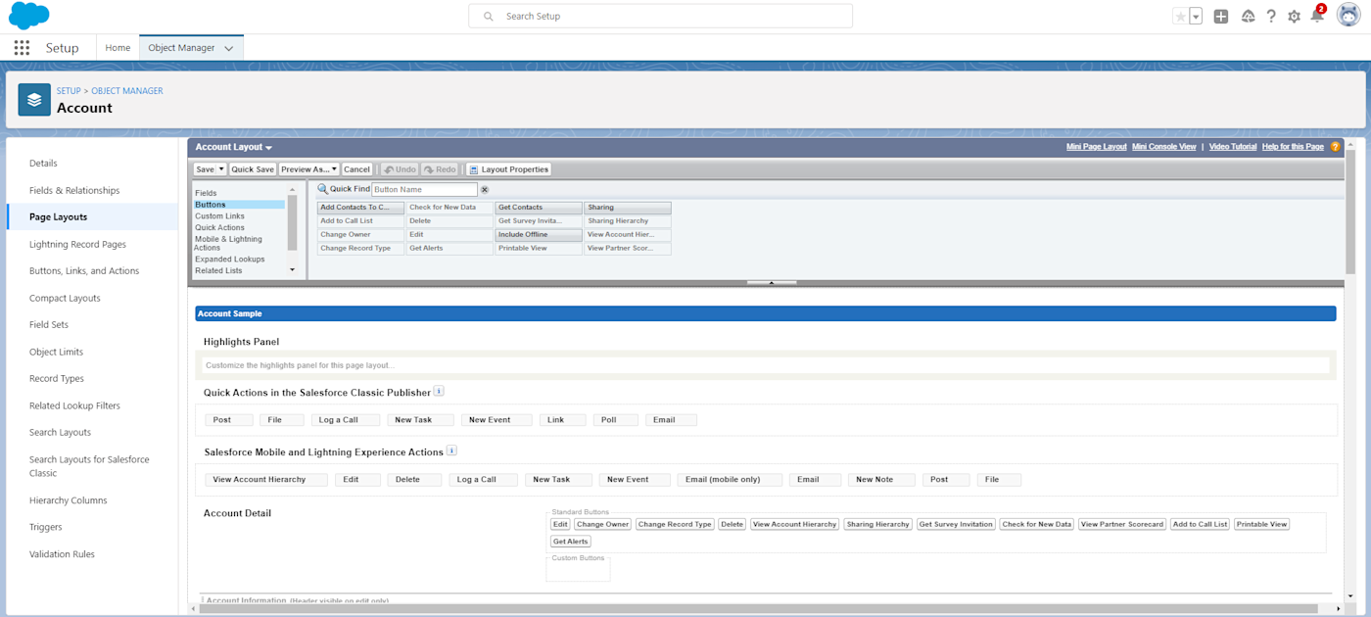Open the user avatar profile menu

pyautogui.click(x=1348, y=16)
